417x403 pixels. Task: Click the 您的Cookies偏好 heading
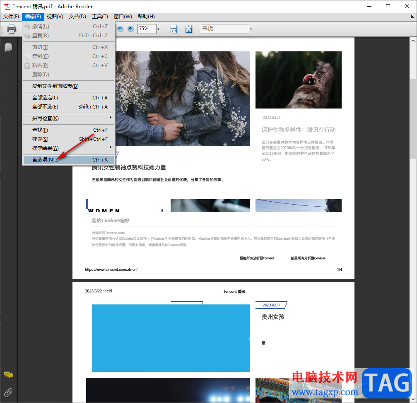coord(111,220)
